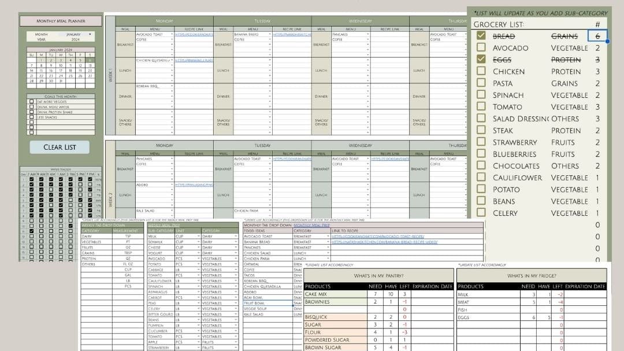Image resolution: width=624 pixels, height=351 pixels.
Task: Open Week 1 Tuesday Banana Bread recipe link
Action: 292,35
